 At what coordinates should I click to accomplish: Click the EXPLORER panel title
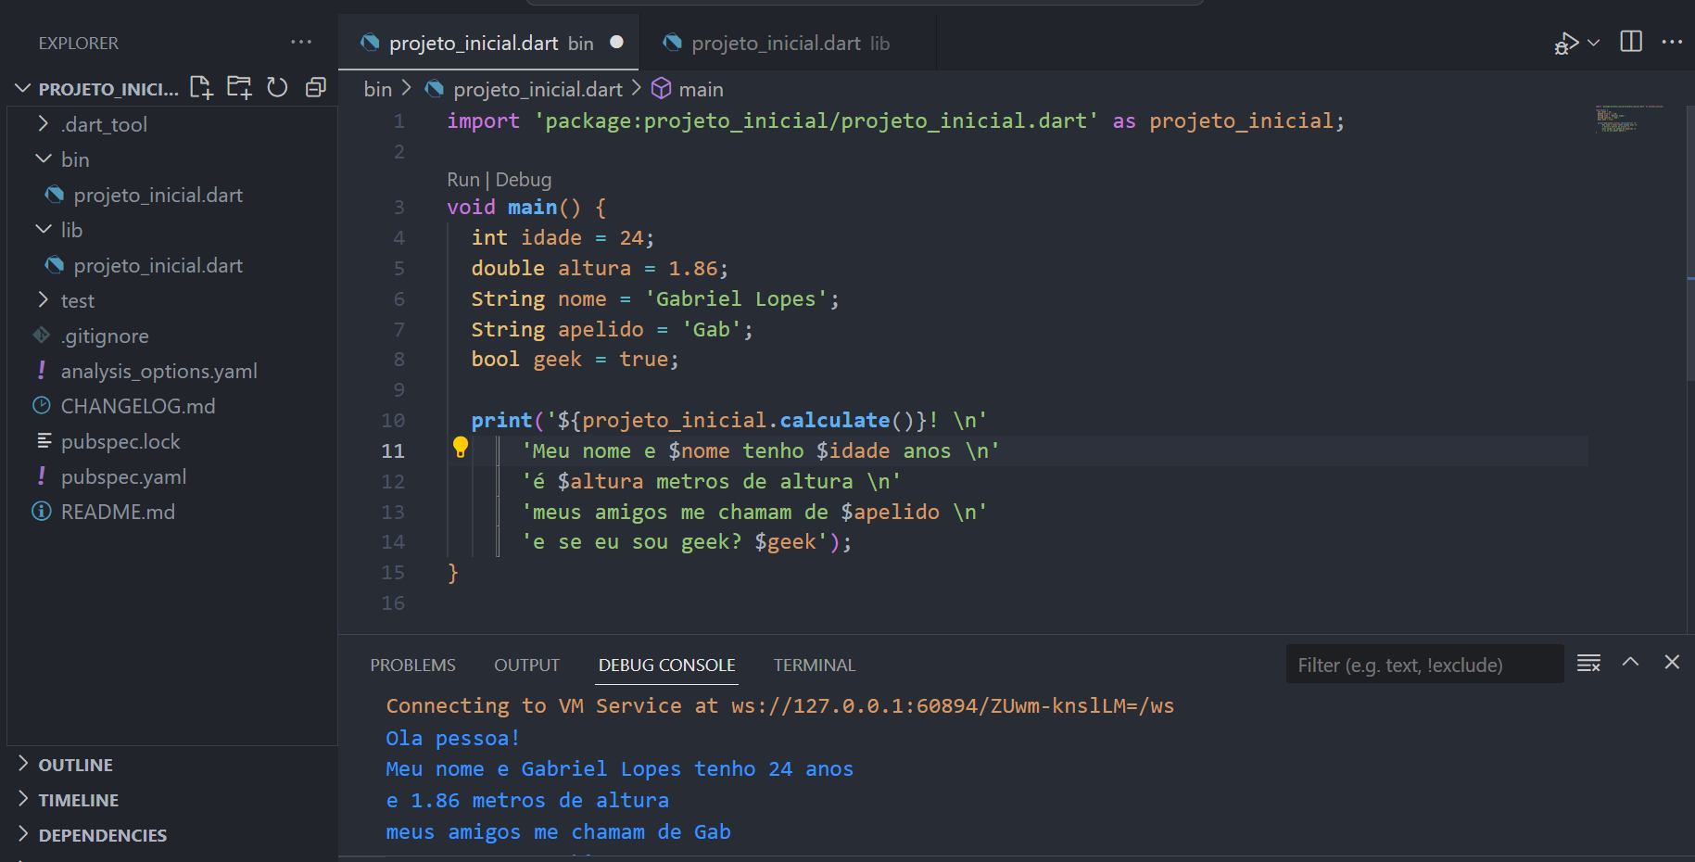(x=79, y=43)
